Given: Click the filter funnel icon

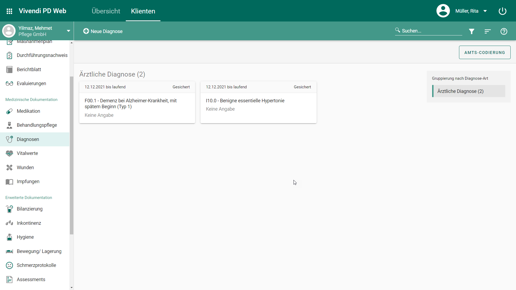Looking at the screenshot, I should 471,31.
